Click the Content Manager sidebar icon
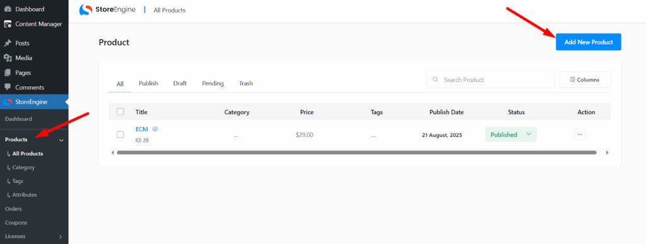 click(8, 25)
